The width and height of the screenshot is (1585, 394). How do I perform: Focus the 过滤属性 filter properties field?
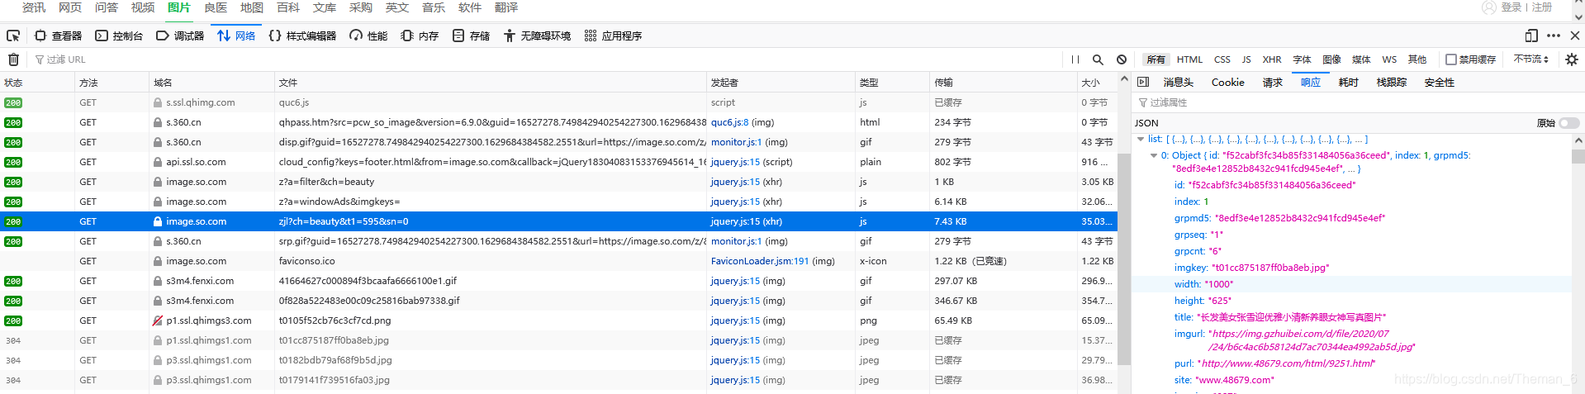(1355, 102)
